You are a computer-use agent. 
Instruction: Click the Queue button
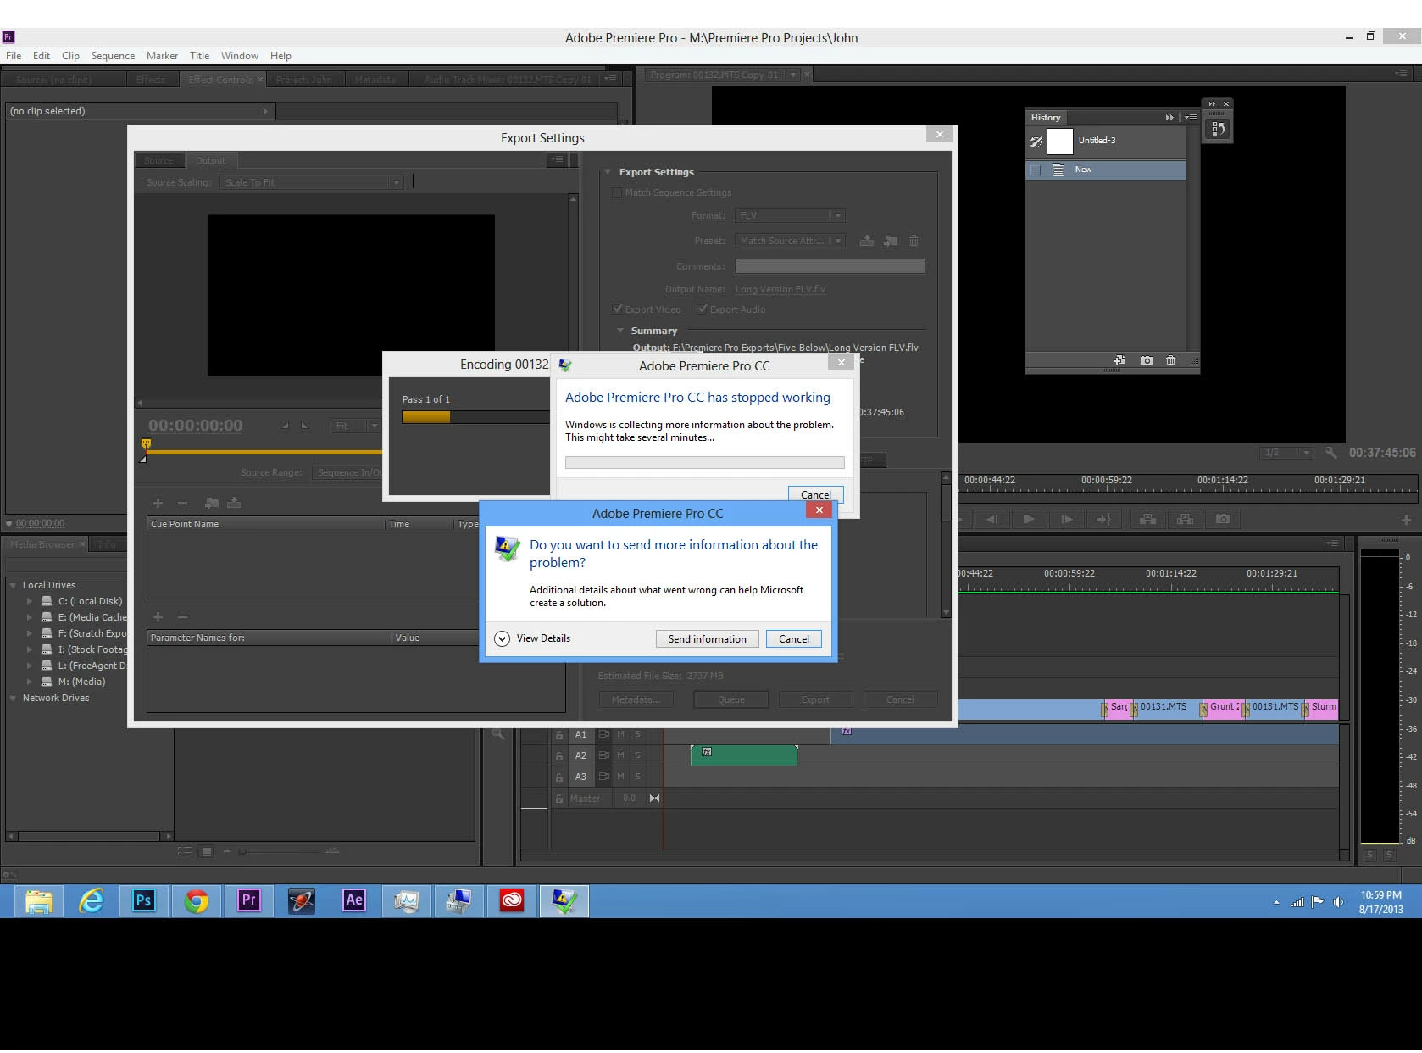tap(730, 699)
